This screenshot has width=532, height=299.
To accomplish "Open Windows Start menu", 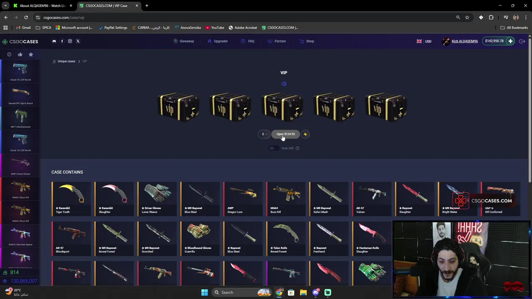I will [x=204, y=292].
